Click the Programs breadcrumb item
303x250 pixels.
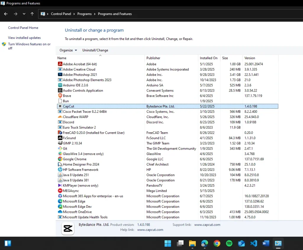[x=84, y=14]
